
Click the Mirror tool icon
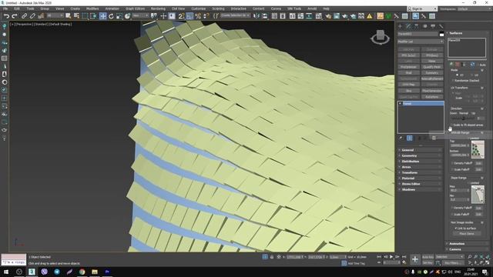tap(257, 15)
